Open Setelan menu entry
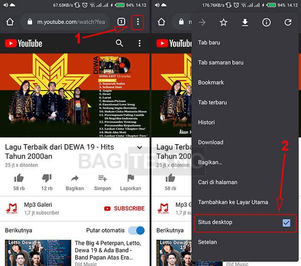The width and height of the screenshot is (301, 266). 245,242
